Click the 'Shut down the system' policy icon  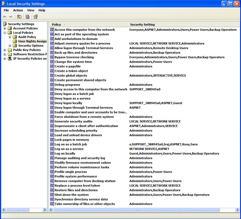pos(52,195)
